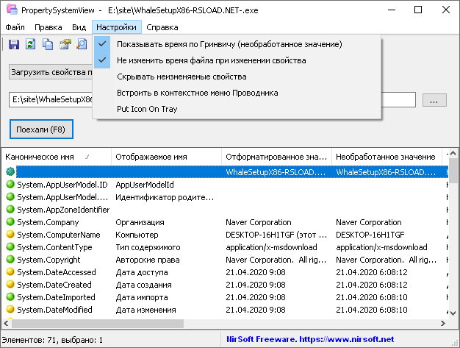The width and height of the screenshot is (460, 348).
Task: Click the '...' browse button
Action: tap(434, 100)
